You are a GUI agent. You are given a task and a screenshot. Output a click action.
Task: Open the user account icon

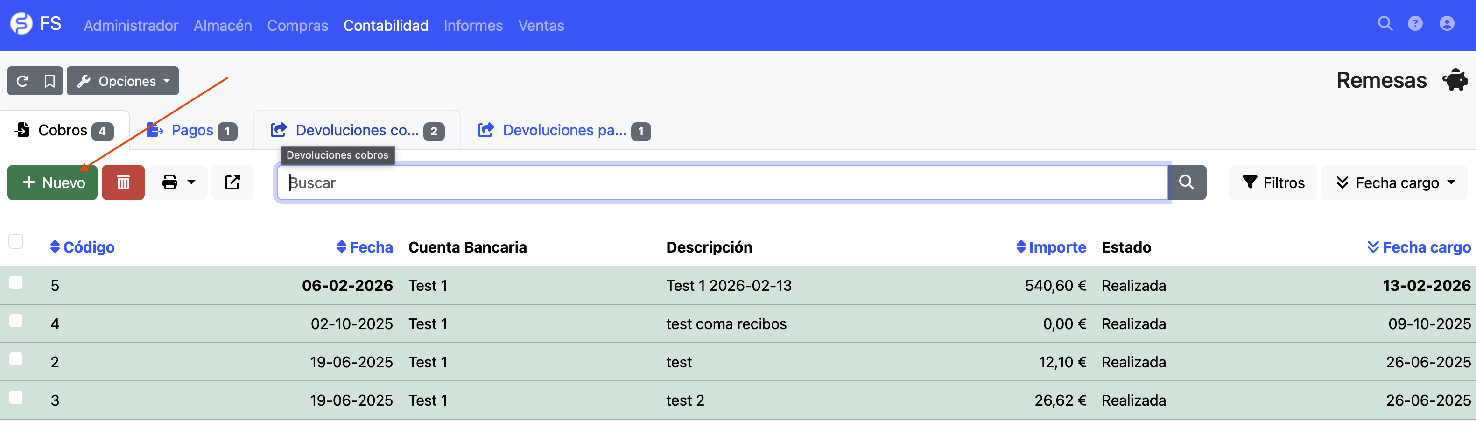click(x=1447, y=24)
